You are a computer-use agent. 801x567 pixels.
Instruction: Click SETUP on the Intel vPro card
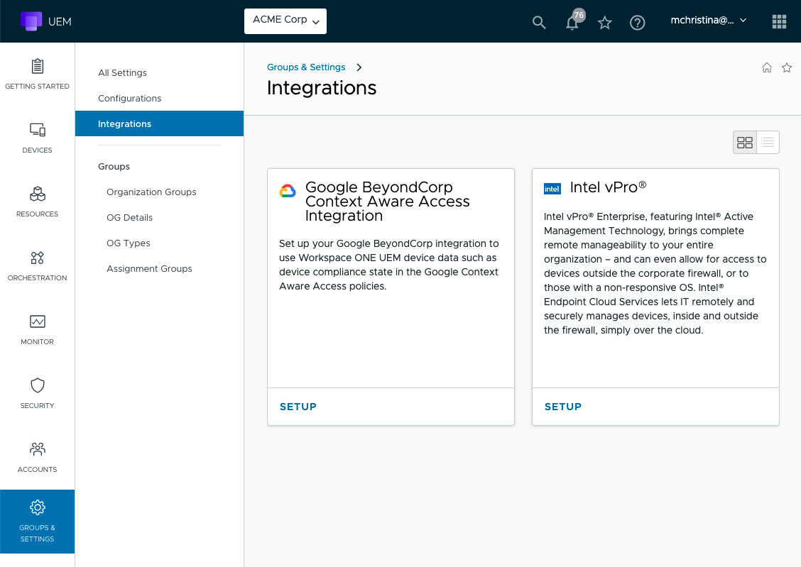point(563,407)
